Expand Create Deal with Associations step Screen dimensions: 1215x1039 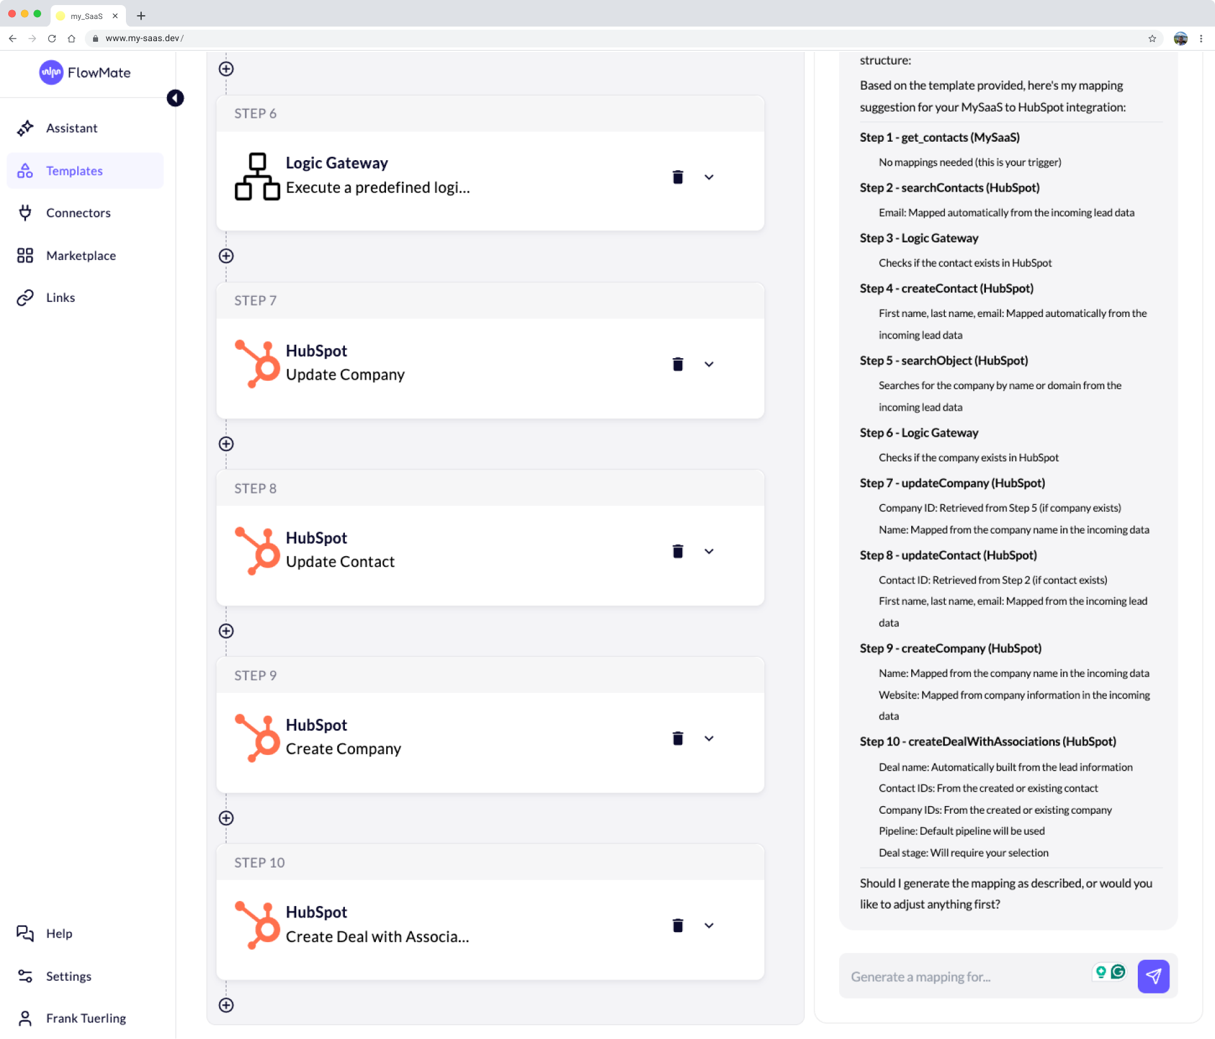pos(709,926)
